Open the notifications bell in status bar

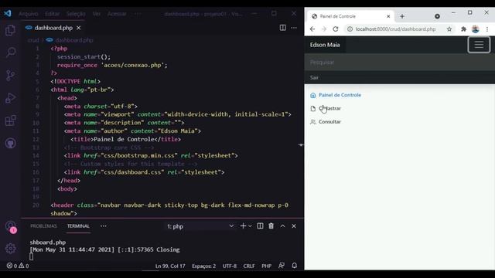point(294,266)
